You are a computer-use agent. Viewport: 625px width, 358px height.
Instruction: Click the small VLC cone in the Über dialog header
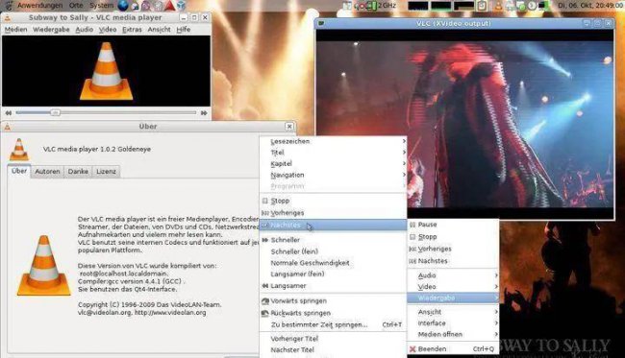click(18, 149)
